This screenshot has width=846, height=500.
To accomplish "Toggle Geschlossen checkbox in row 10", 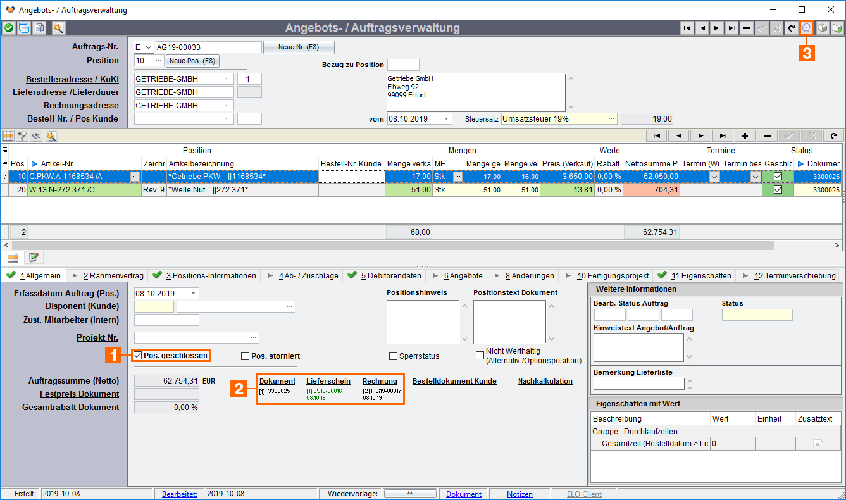I will (x=778, y=177).
